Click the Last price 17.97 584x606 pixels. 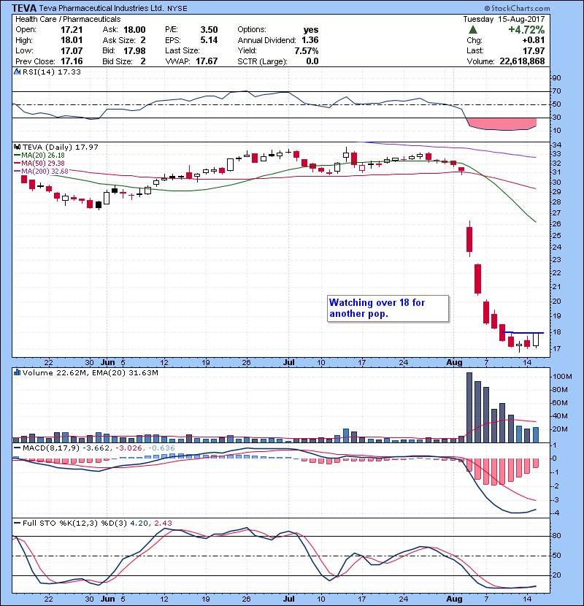534,50
